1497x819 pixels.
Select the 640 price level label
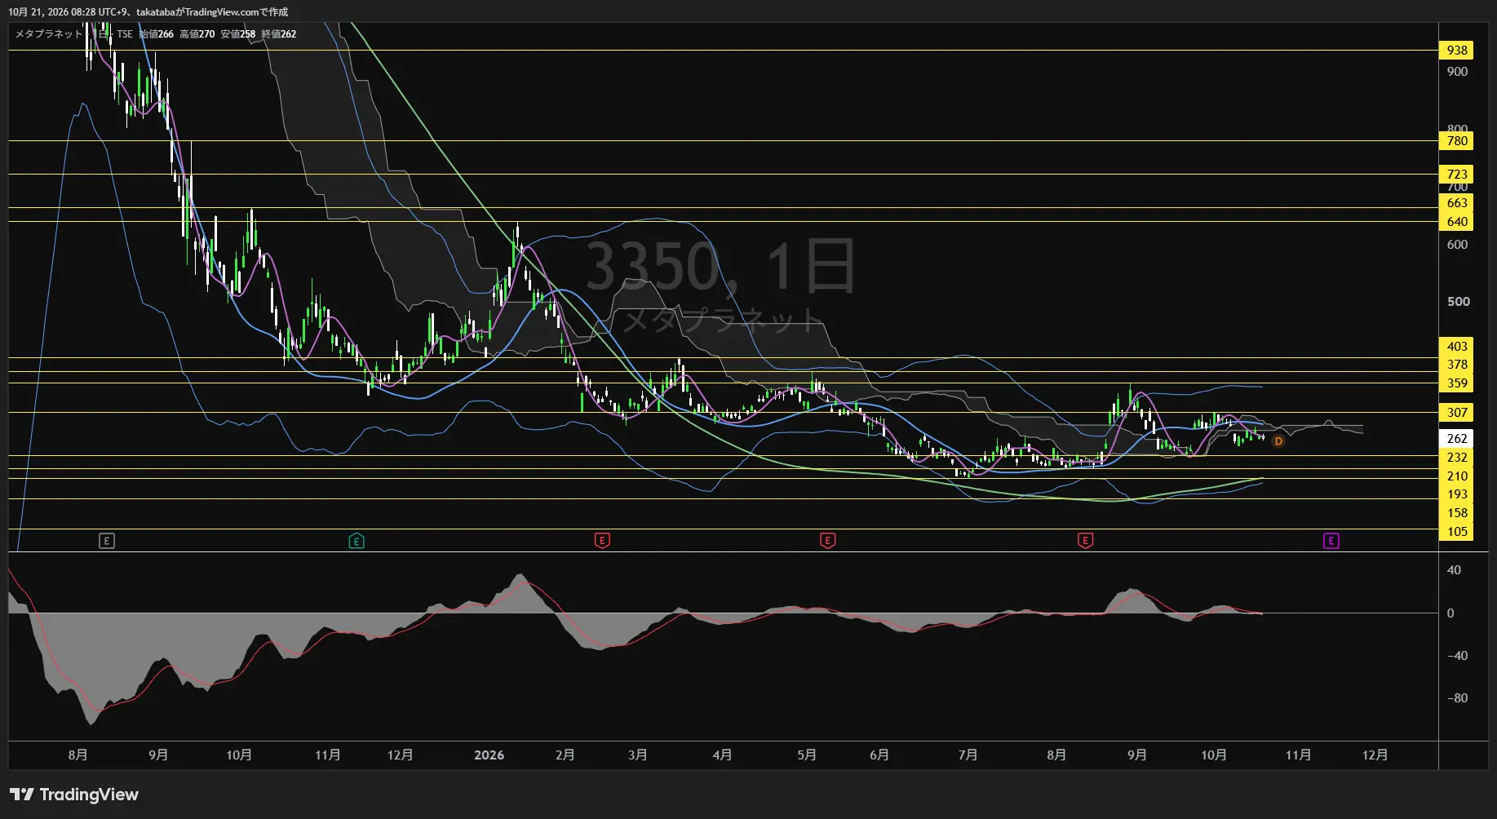coord(1456,221)
